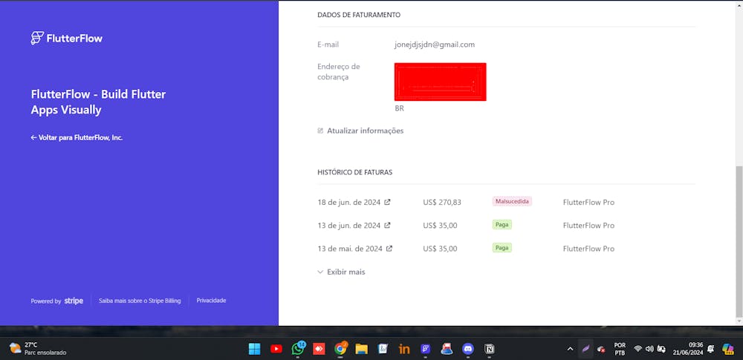The image size is (743, 360).
Task: Click the Malsucedida status badge
Action: point(512,201)
